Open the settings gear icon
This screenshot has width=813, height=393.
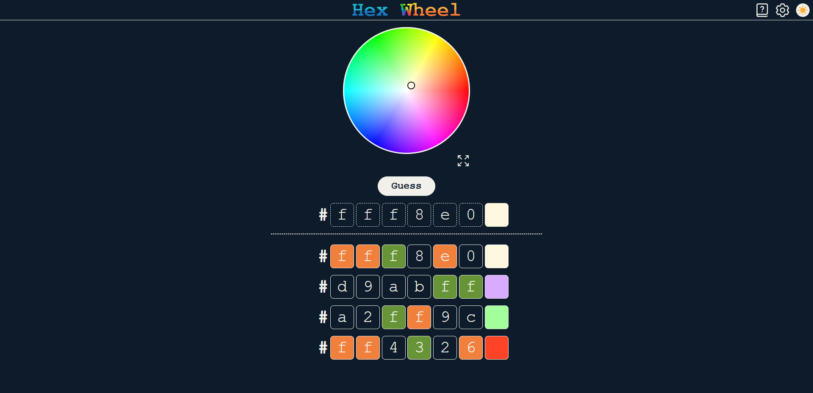tap(782, 10)
